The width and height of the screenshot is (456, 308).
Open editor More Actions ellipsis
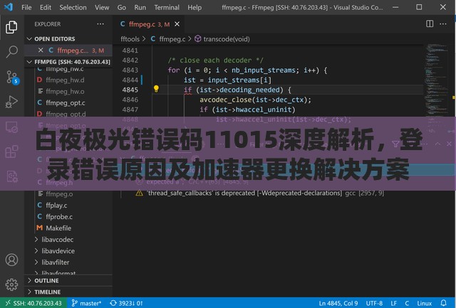[443, 23]
